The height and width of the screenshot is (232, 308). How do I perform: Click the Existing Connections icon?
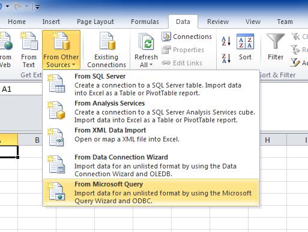tap(107, 41)
